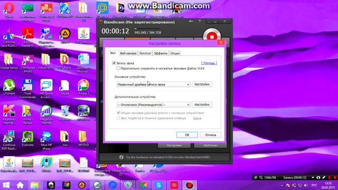The width and height of the screenshot is (338, 190).
Task: Toggle the push-to-talk key hold checkbox
Action: pyautogui.click(x=118, y=118)
